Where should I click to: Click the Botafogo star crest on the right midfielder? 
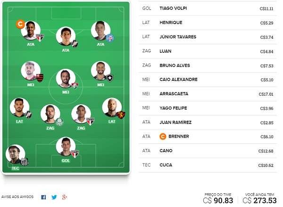(x=110, y=78)
